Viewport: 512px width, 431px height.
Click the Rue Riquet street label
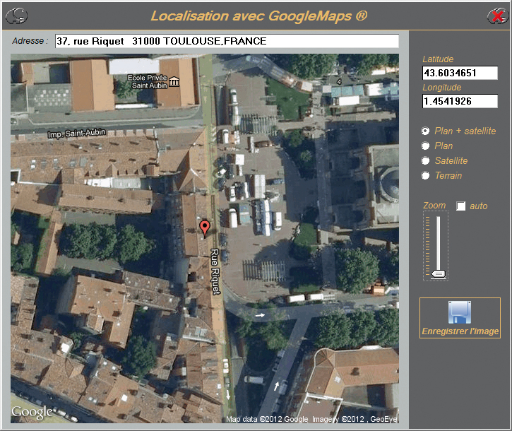click(215, 271)
